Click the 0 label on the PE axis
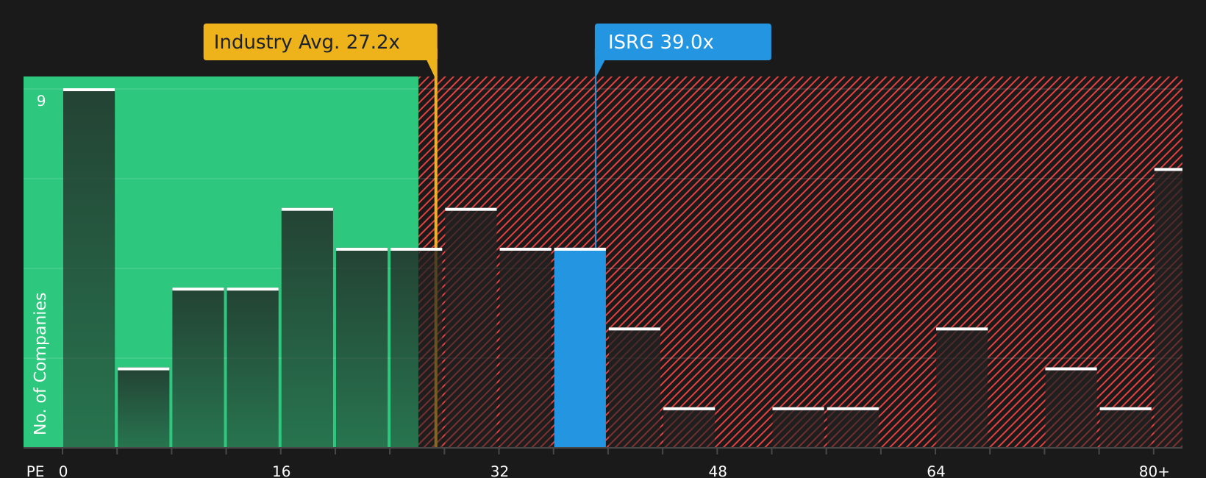The image size is (1206, 478). point(63,471)
